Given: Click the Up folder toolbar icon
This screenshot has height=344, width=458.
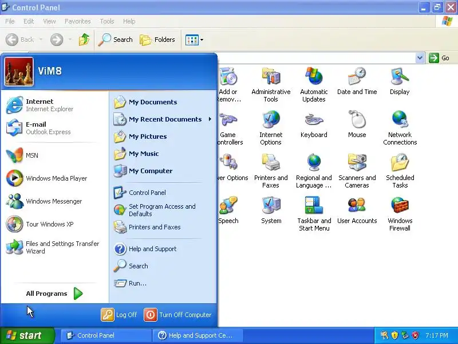Looking at the screenshot, I should pos(84,40).
